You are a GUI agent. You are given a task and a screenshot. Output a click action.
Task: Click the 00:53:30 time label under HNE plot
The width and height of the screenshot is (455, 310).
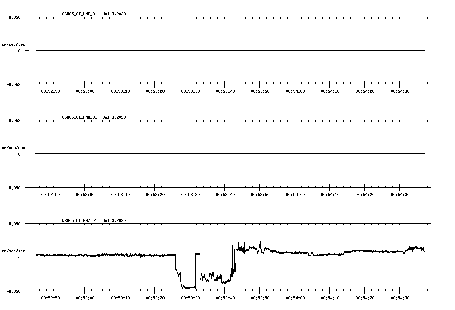190,91
